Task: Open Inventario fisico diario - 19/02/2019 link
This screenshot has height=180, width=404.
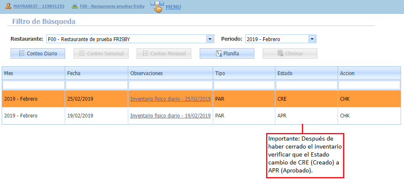Action: click(x=171, y=116)
